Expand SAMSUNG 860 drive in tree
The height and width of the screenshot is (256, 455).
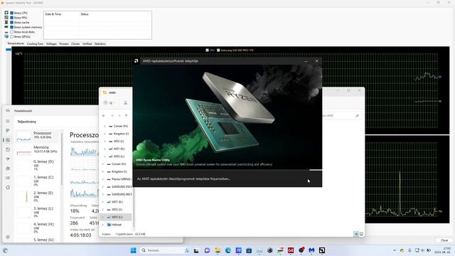[x=102, y=194]
